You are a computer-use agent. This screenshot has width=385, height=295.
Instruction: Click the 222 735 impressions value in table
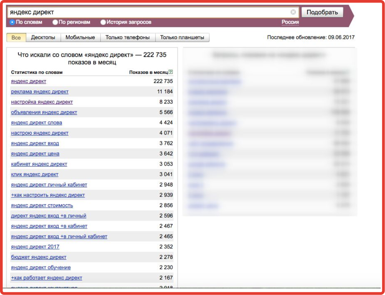[x=163, y=81]
